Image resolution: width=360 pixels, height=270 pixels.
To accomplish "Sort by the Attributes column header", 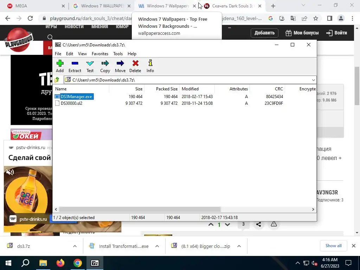I will pos(232,89).
